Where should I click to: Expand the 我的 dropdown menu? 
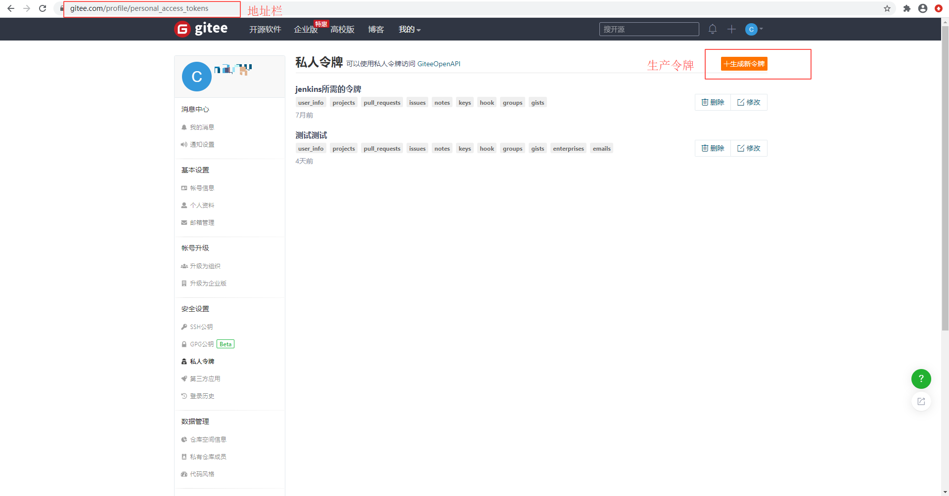(409, 30)
